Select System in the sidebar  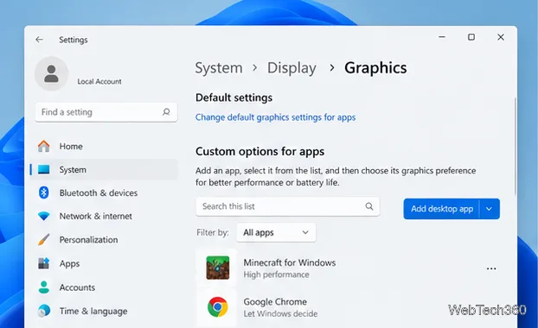104,169
